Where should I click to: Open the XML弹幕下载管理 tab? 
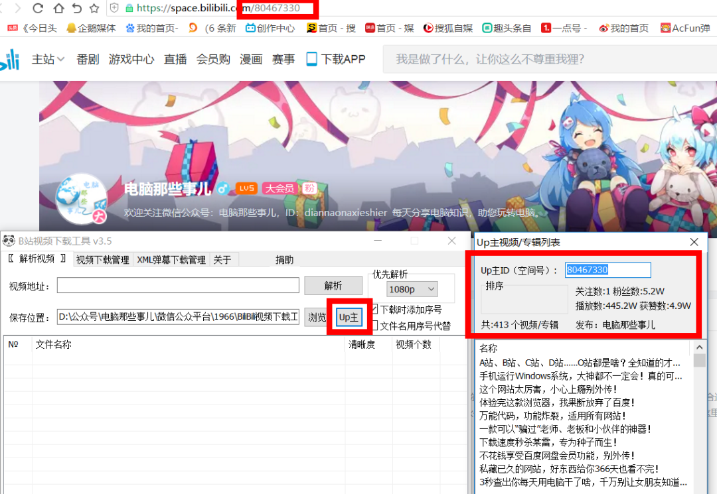pyautogui.click(x=171, y=259)
